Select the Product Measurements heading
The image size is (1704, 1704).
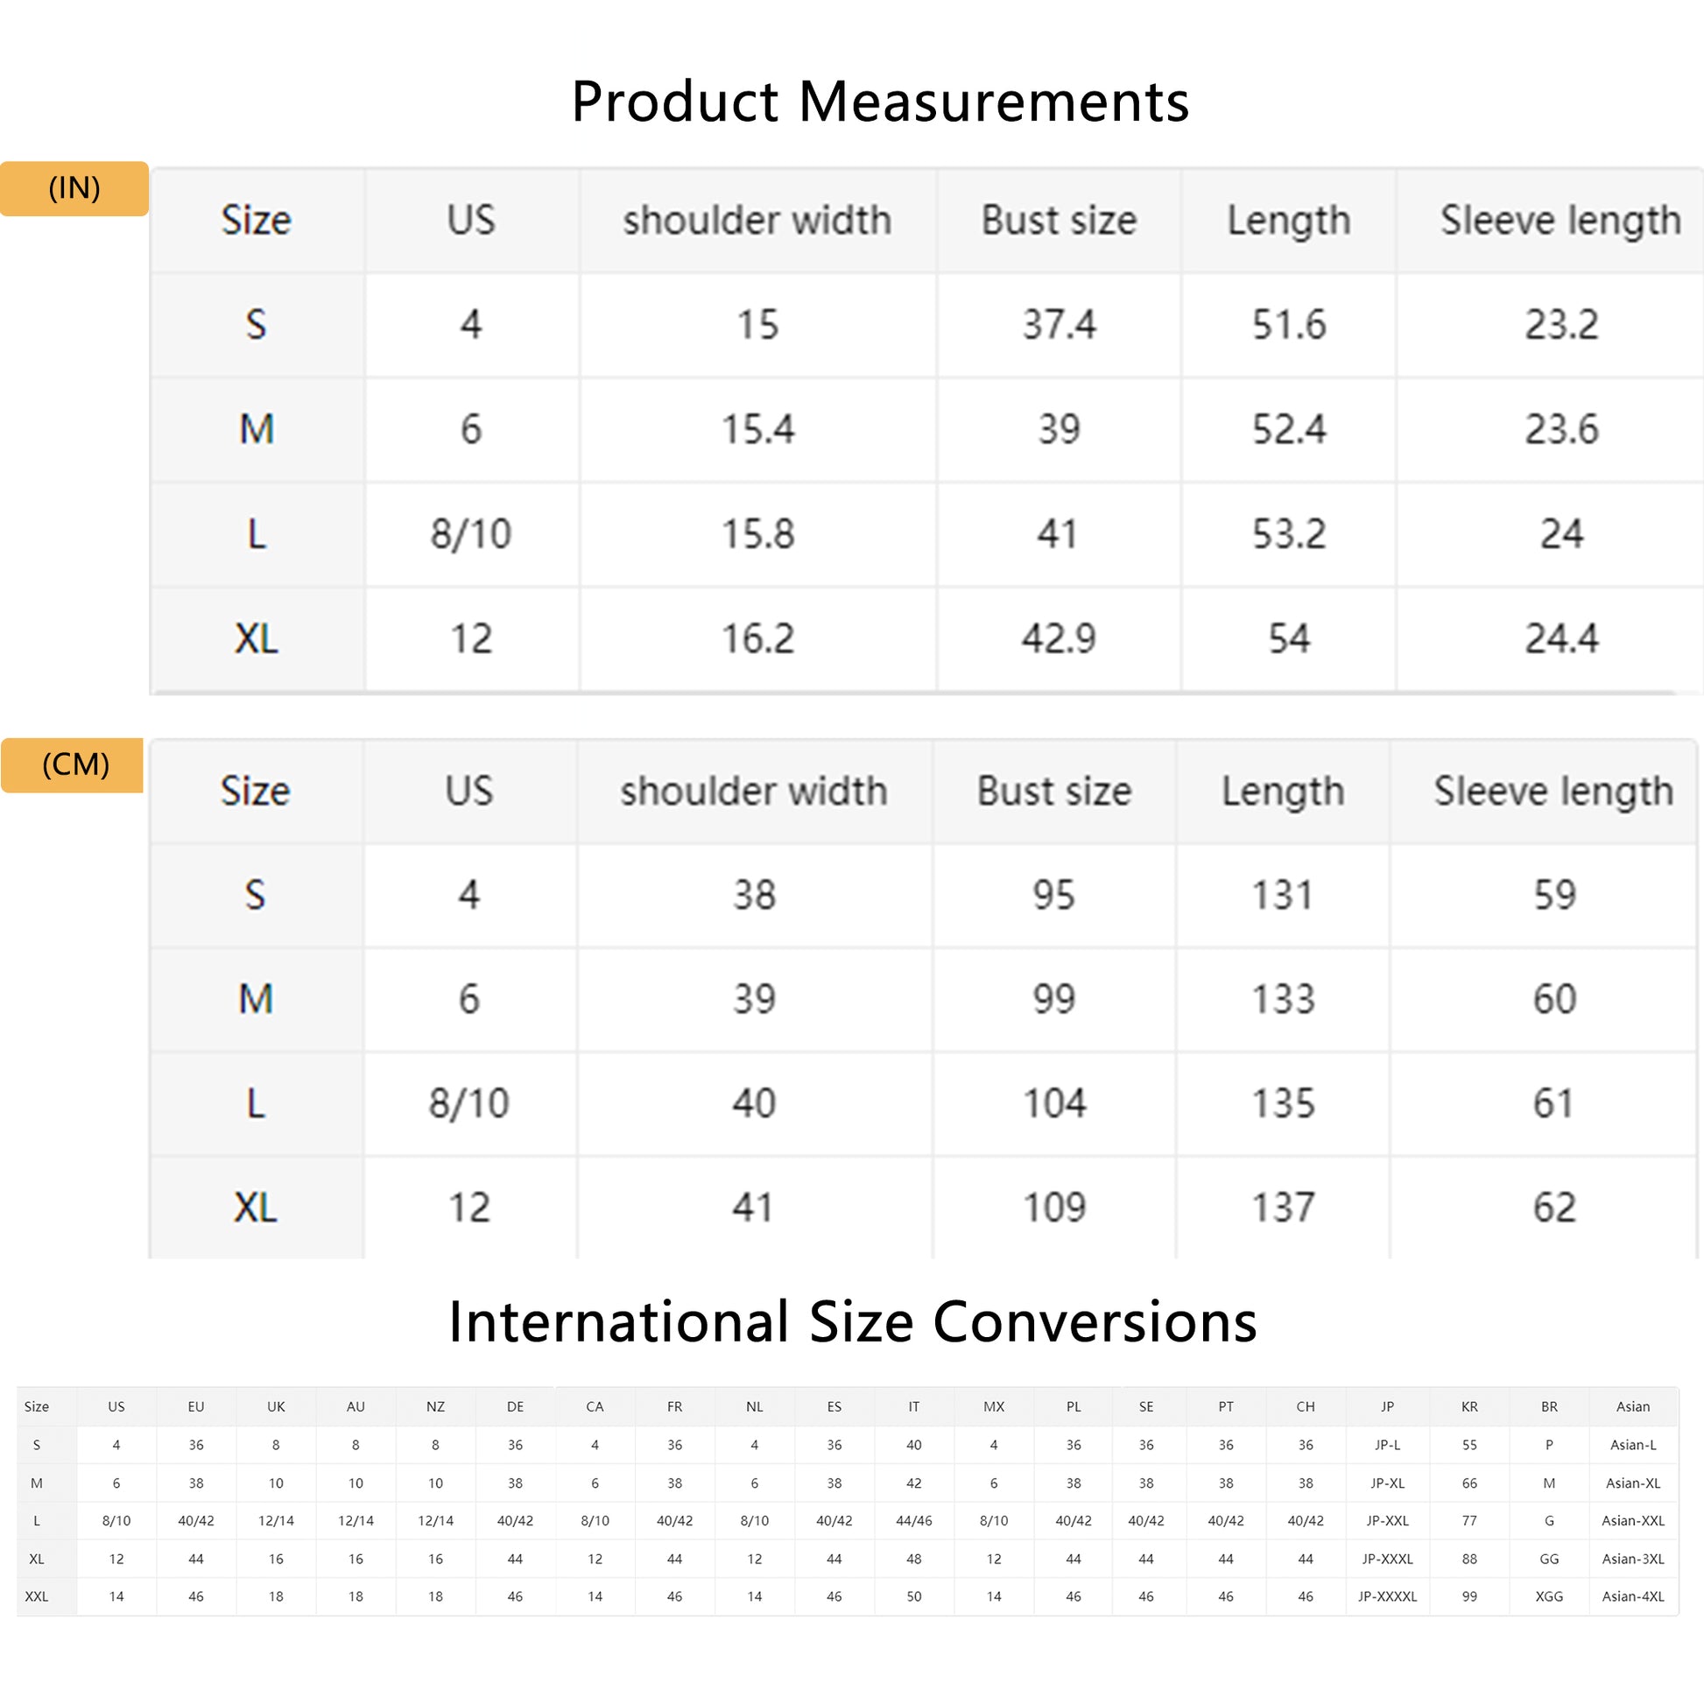pos(880,102)
